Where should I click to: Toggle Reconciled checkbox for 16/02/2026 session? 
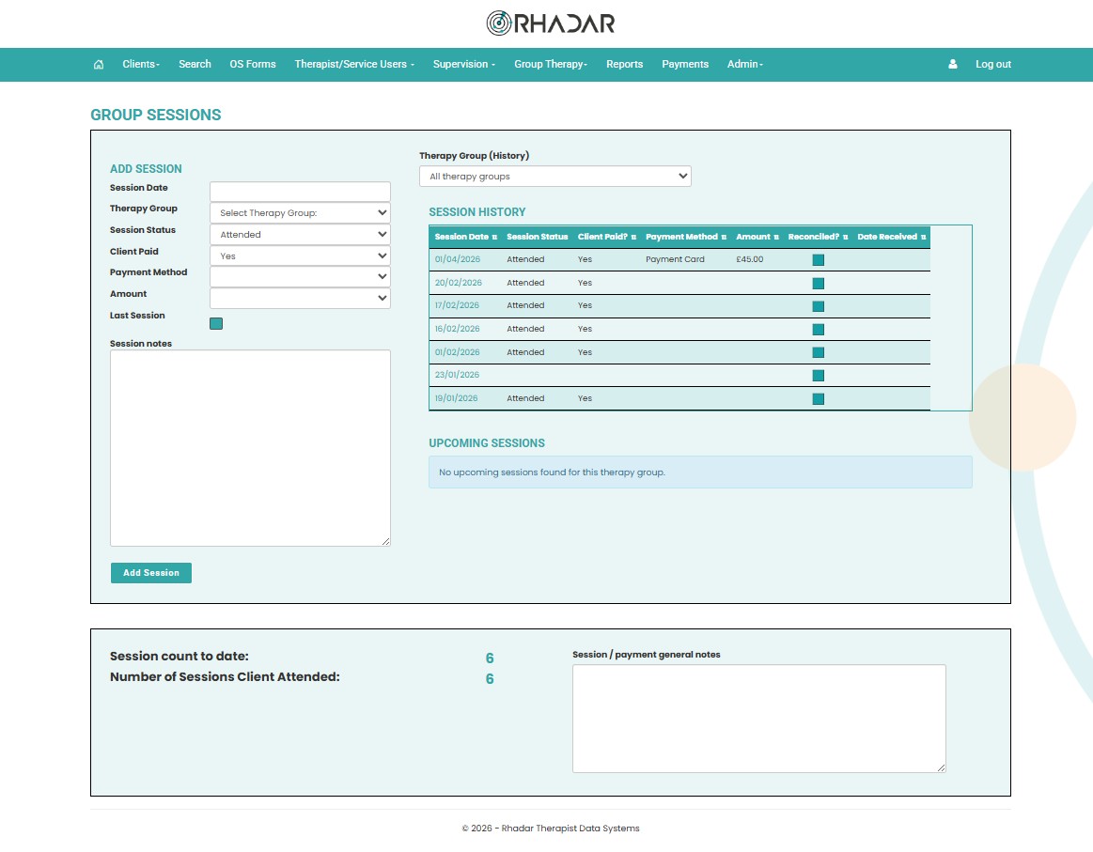(819, 330)
